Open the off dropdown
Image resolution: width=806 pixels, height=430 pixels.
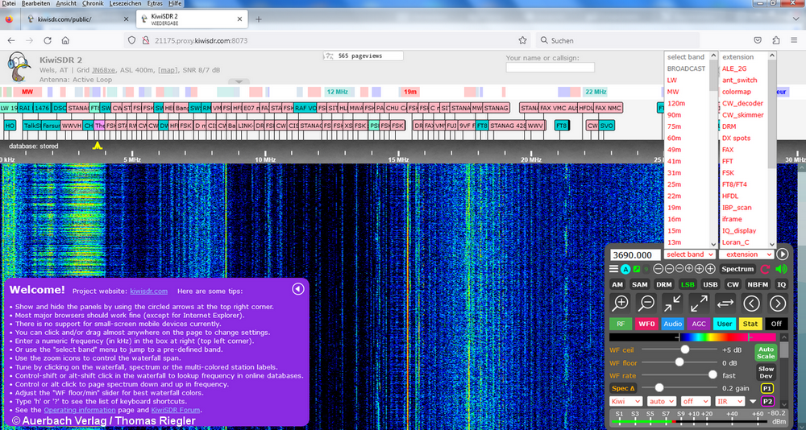695,401
